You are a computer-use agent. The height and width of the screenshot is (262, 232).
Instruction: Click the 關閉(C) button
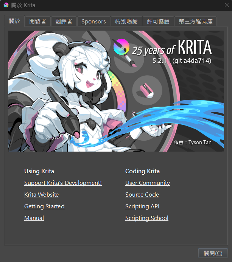click(213, 253)
